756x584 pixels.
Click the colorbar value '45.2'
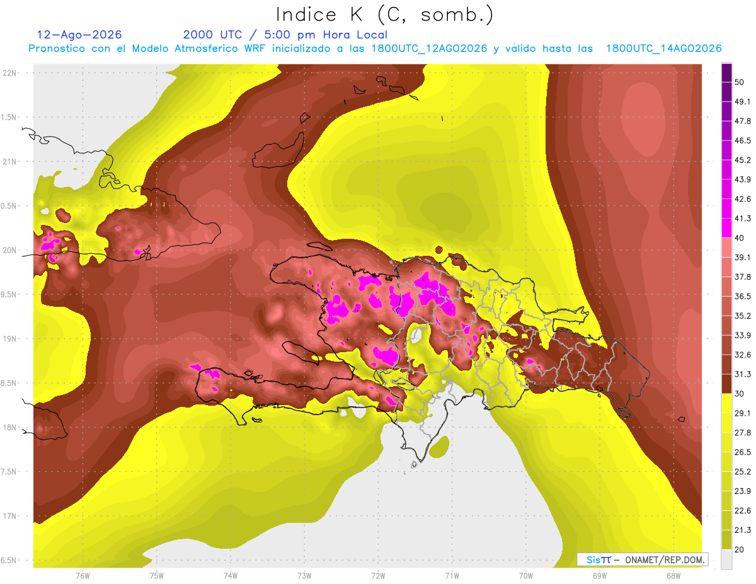(x=743, y=160)
